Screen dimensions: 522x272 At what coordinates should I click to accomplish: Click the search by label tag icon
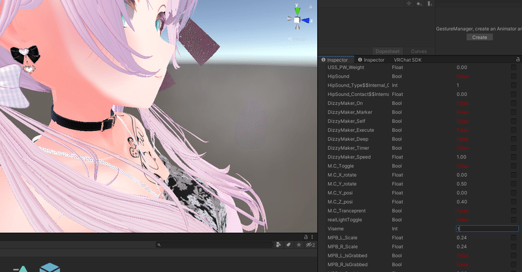[288, 245]
